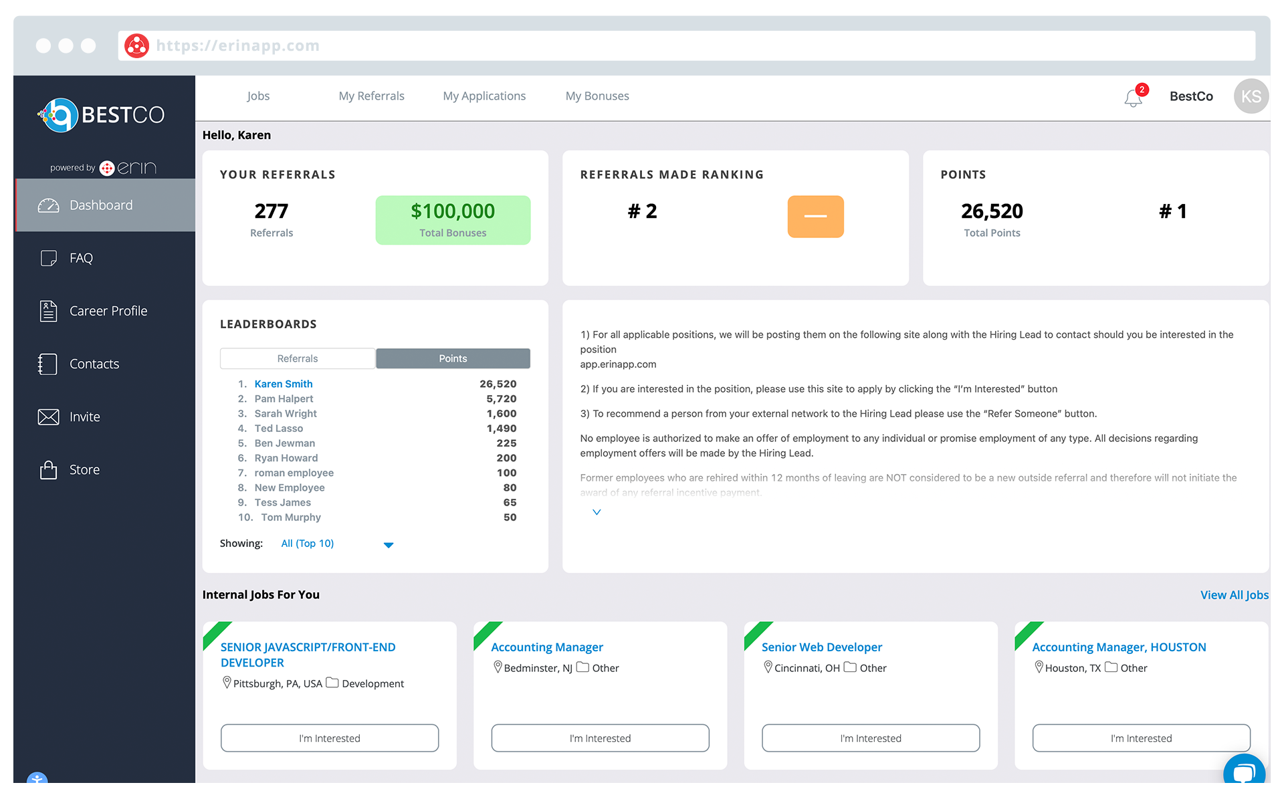Expand the referral policy text chevron
Image resolution: width=1284 pixels, height=799 pixels.
point(597,512)
